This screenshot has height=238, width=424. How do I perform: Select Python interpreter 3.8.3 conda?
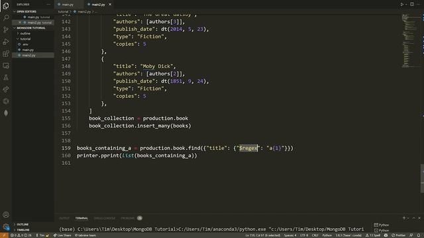point(348,235)
